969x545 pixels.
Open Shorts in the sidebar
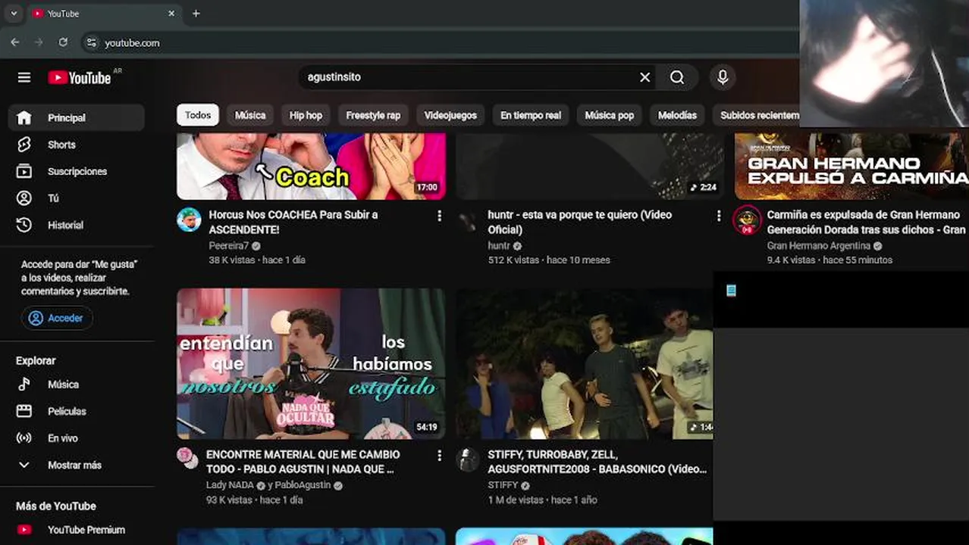point(76,145)
